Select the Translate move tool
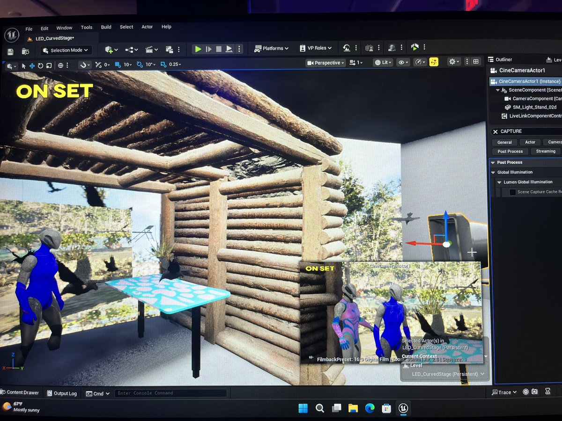The height and width of the screenshot is (421, 562). point(32,65)
